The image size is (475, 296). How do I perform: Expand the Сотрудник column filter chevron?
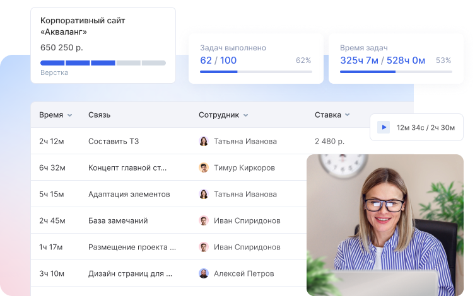245,115
